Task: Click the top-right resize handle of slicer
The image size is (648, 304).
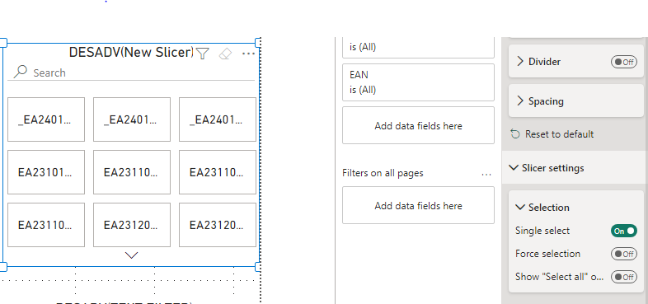Action: [x=258, y=42]
